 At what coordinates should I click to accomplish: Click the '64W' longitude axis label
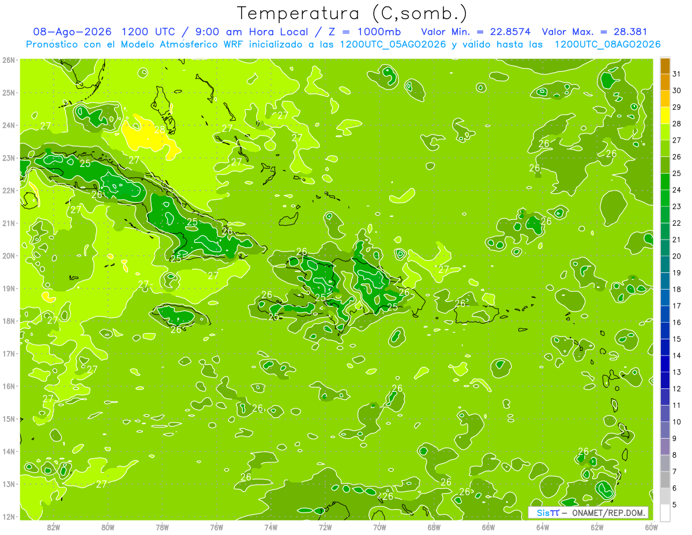point(543,527)
